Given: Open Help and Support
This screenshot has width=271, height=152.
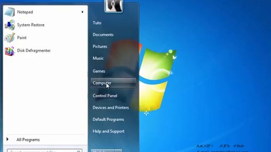Looking at the screenshot, I should 108,131.
